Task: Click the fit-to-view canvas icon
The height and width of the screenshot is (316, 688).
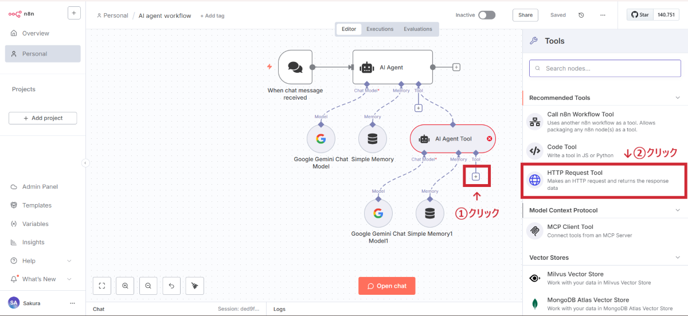Action: 101,286
